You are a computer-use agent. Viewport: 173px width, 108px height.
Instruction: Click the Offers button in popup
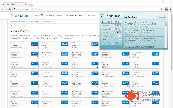(104, 43)
